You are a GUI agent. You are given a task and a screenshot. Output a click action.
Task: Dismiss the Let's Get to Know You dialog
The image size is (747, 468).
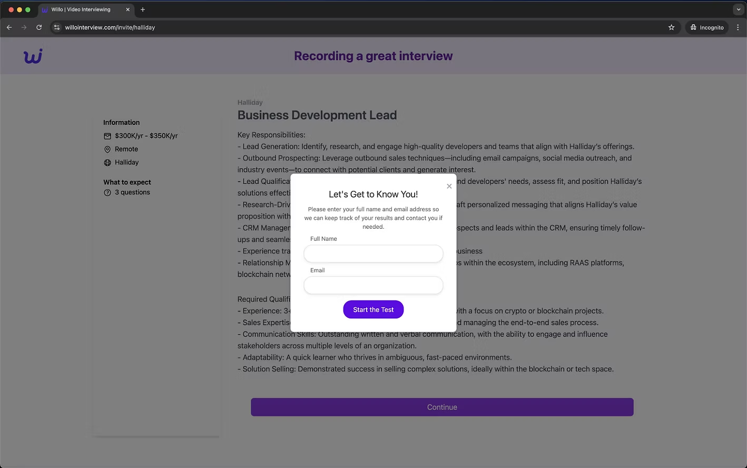click(x=449, y=186)
